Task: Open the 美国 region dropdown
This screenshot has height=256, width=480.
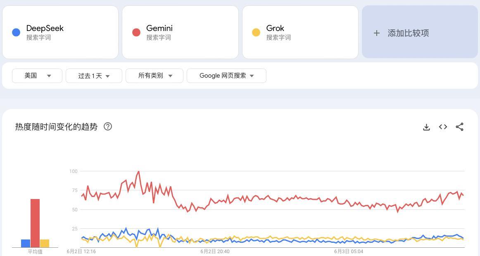Action: (x=37, y=76)
